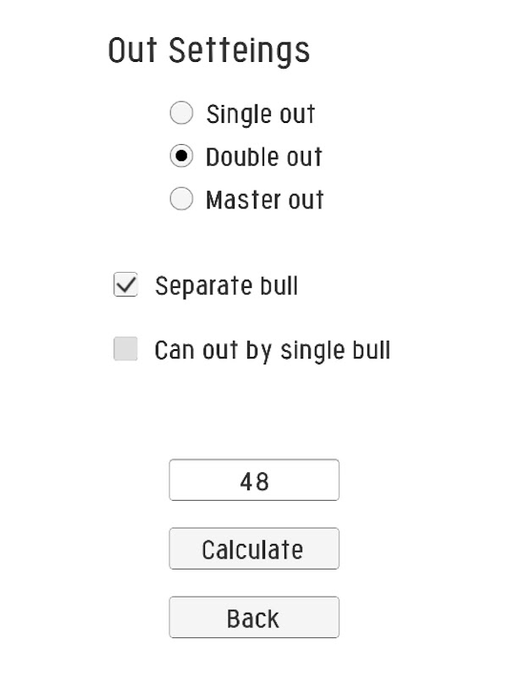Click the 'Single out' label text
This screenshot has width=508, height=678.
point(260,114)
